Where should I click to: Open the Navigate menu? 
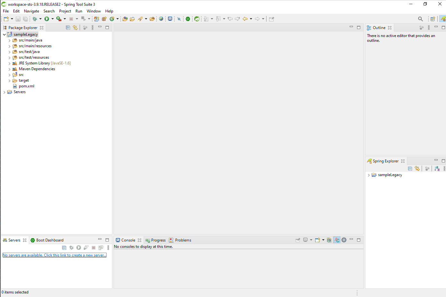[31, 11]
